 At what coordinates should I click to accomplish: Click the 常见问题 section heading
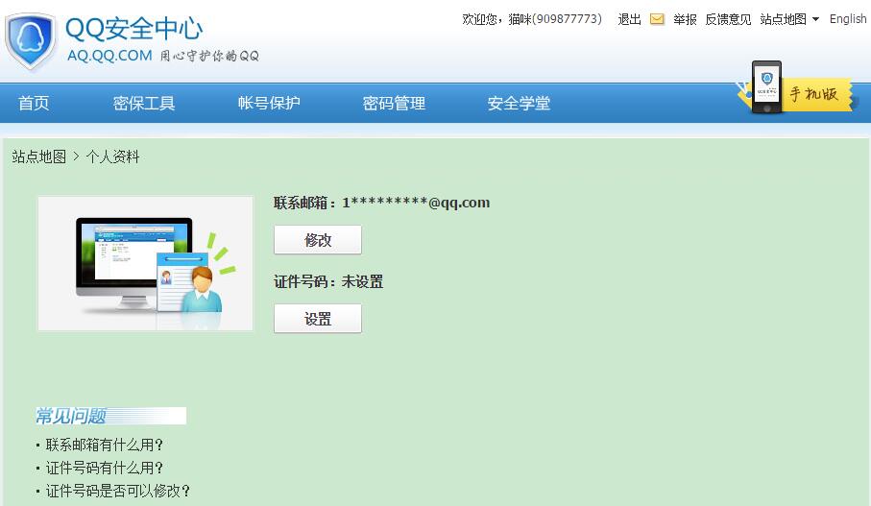coord(71,416)
